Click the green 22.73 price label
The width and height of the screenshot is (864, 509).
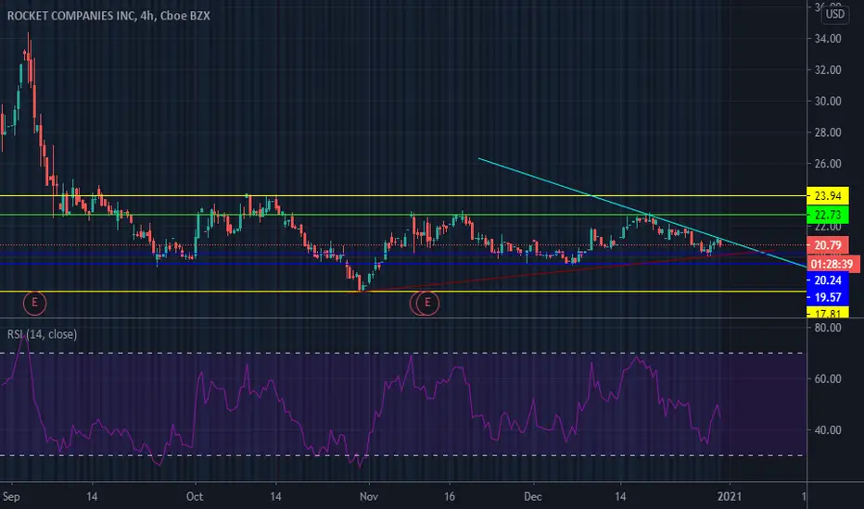click(x=827, y=215)
